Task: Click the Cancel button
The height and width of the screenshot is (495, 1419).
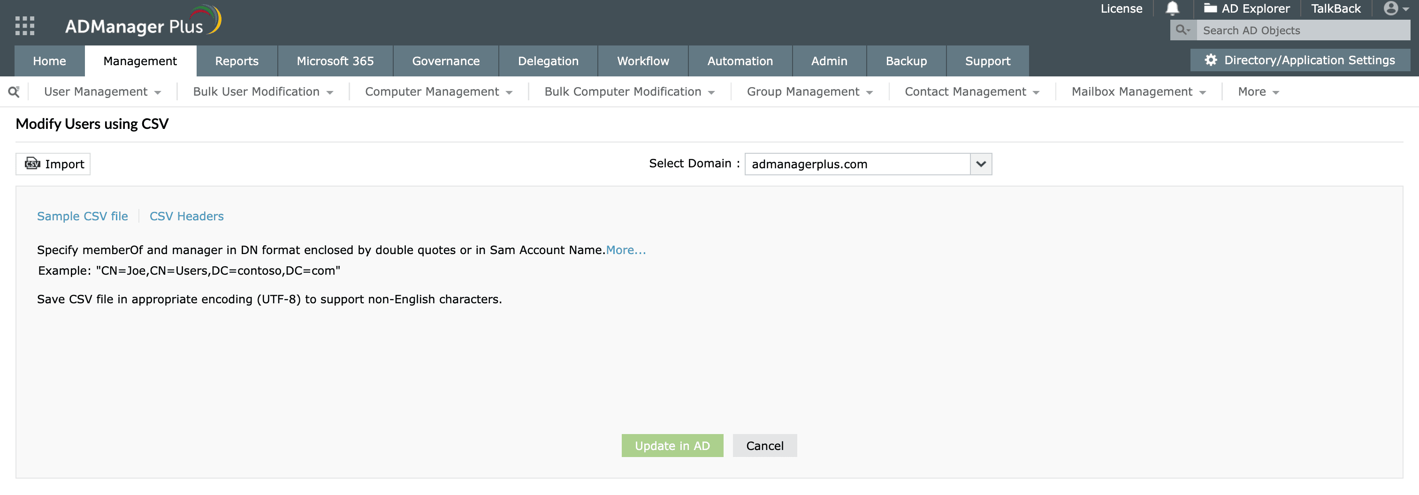Action: (764, 445)
